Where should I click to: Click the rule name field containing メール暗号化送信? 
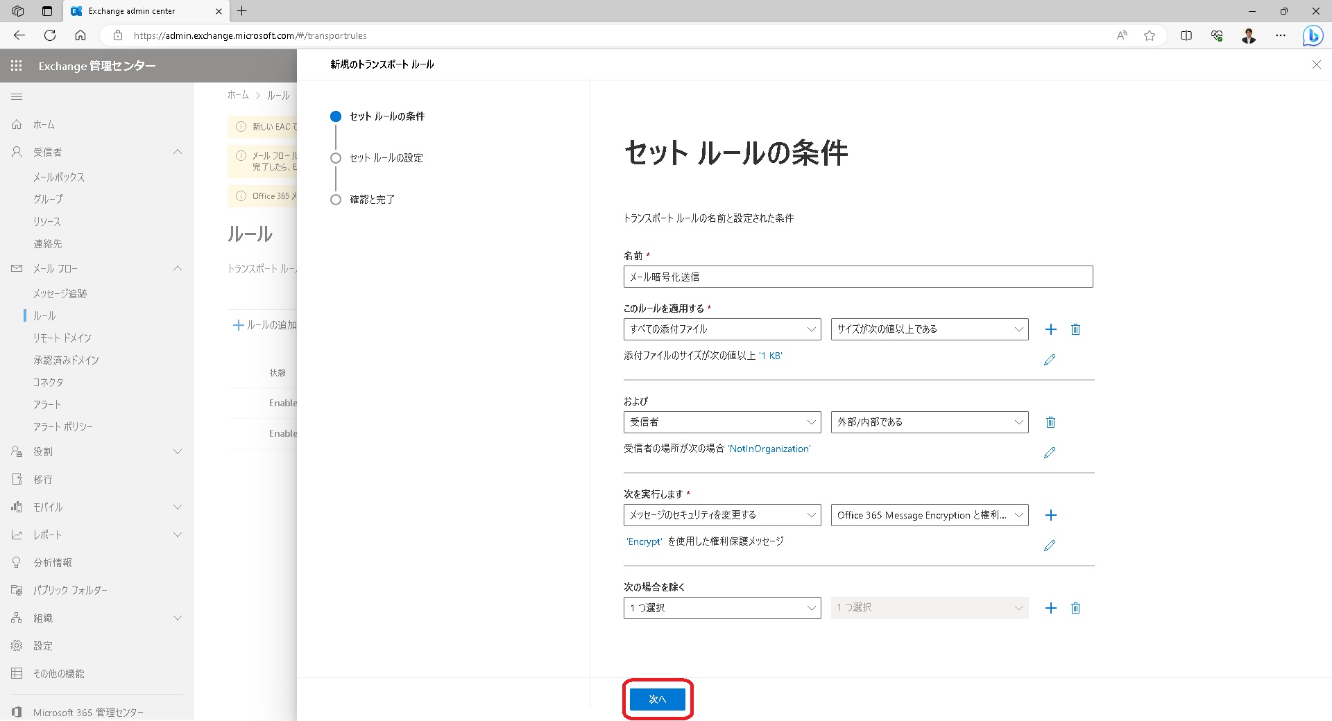(857, 277)
